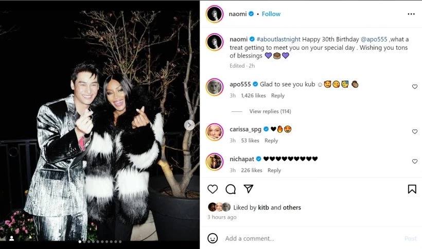Open the three-dot more options menu
The width and height of the screenshot is (422, 249).
[x=411, y=14]
